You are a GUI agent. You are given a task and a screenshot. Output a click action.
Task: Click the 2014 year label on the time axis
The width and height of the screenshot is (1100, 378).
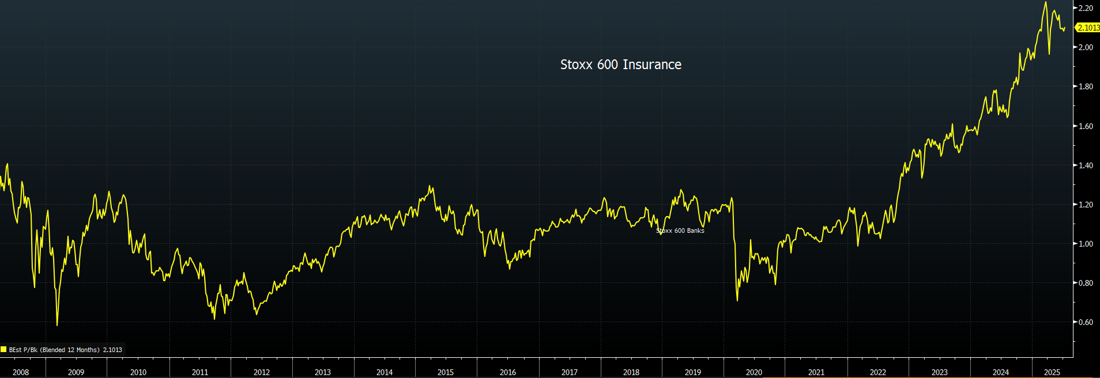pyautogui.click(x=385, y=372)
